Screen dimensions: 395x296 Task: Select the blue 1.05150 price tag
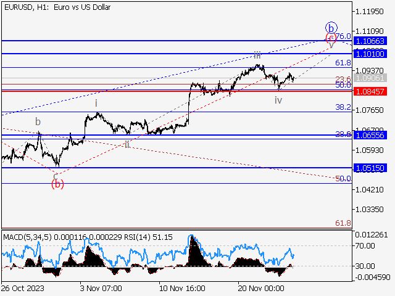tap(370, 168)
